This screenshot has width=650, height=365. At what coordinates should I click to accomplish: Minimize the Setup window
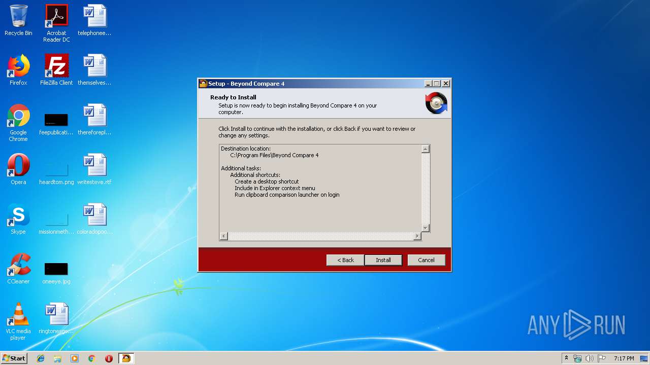[428, 84]
